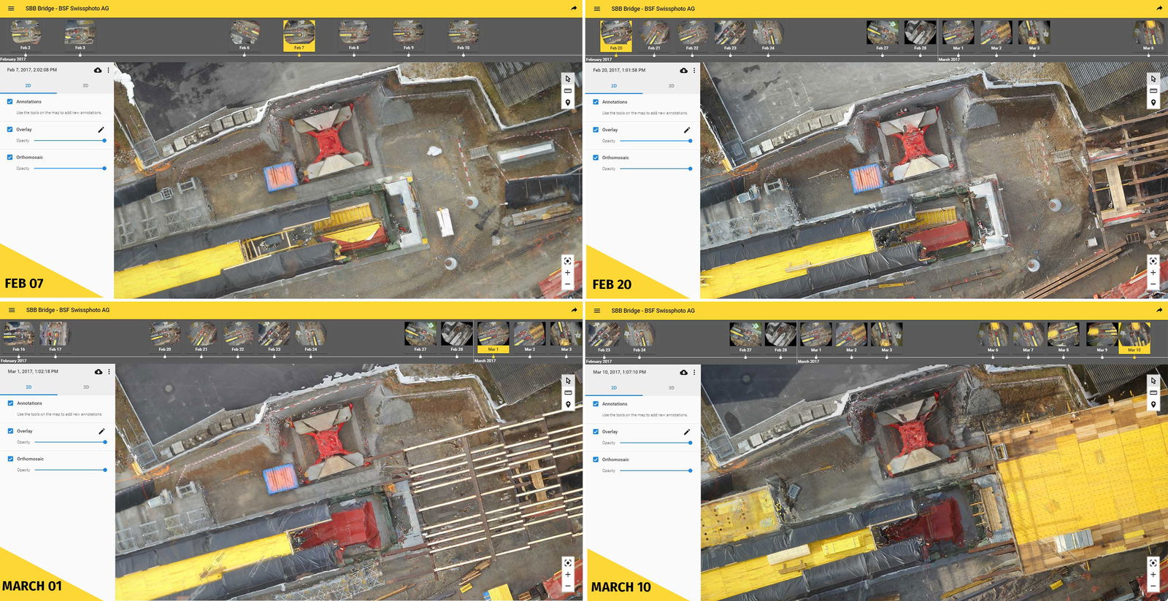Select Feb 28 thumbnail in March 01 timeline
This screenshot has height=601, width=1168.
(457, 336)
